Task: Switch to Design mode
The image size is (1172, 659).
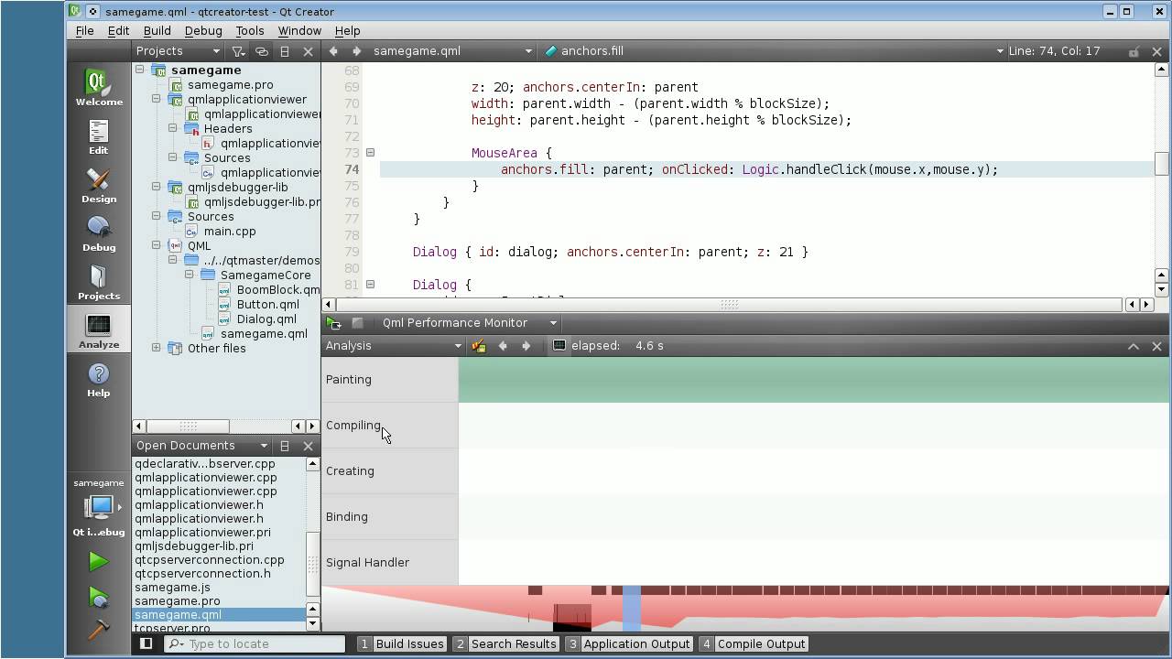Action: click(99, 186)
